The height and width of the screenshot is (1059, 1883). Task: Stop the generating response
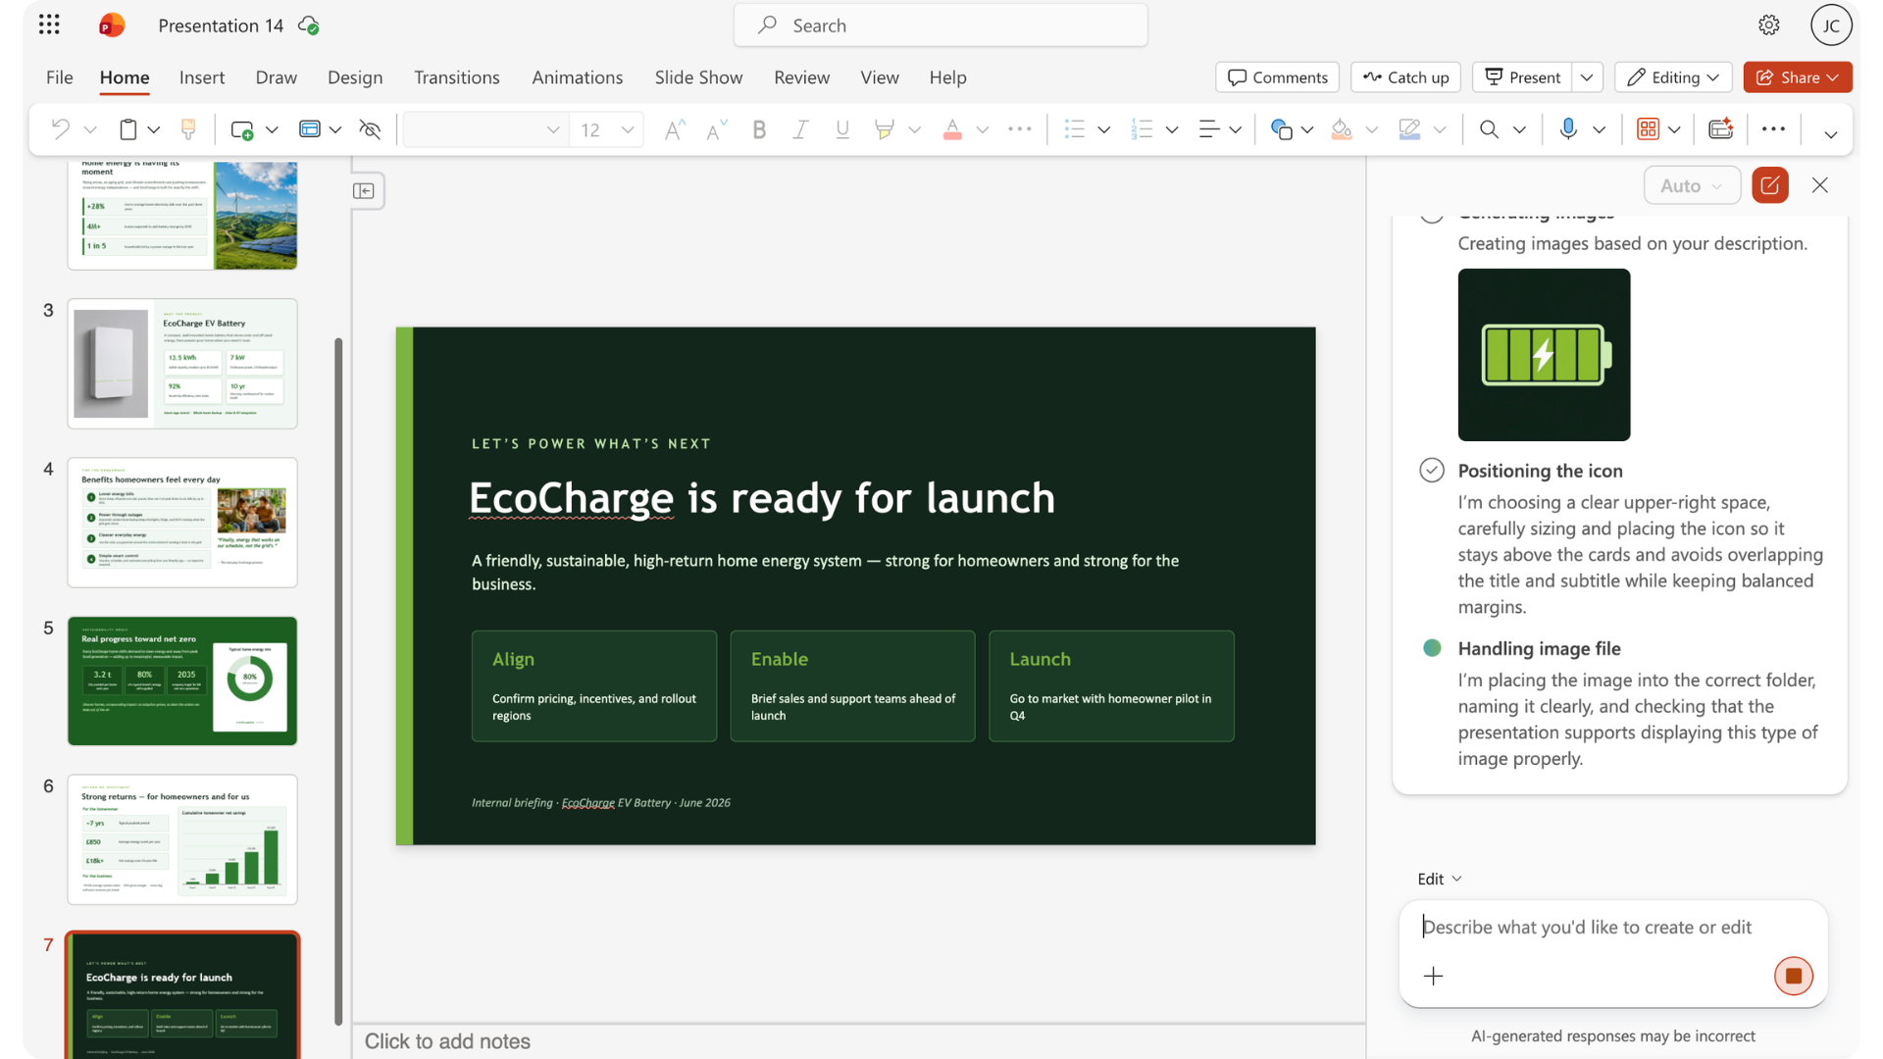(1793, 976)
